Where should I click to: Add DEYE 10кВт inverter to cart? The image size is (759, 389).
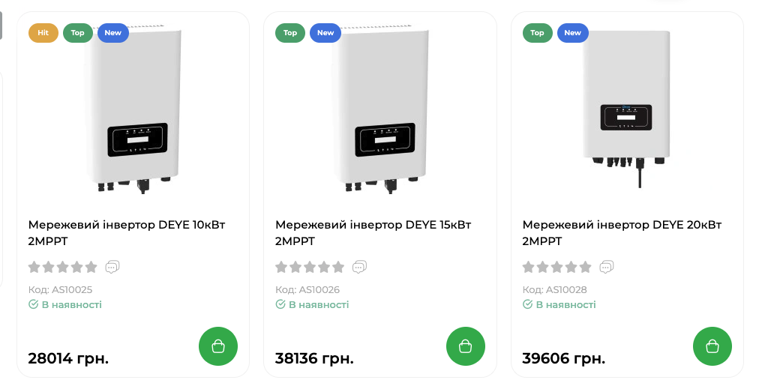pyautogui.click(x=218, y=346)
